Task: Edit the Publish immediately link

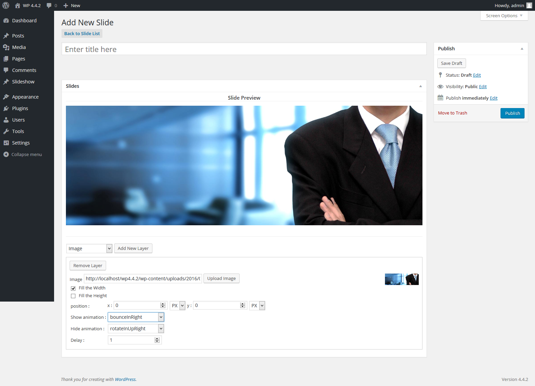Action: (x=494, y=98)
